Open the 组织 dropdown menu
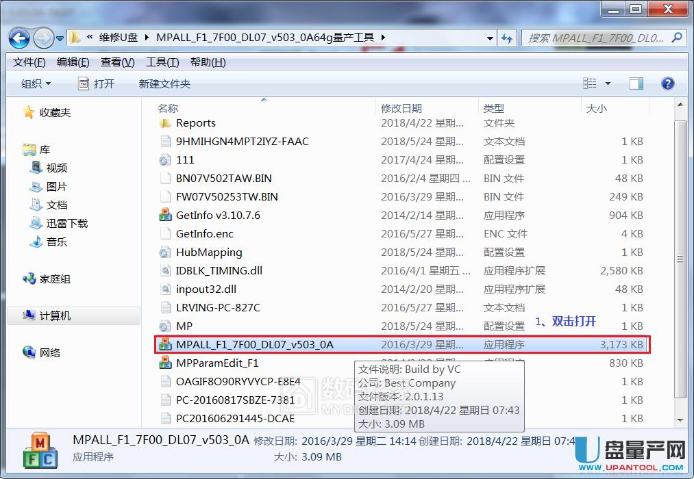The height and width of the screenshot is (479, 694). pos(36,83)
